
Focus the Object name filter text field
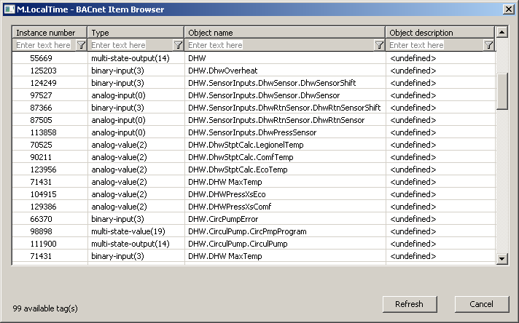(x=280, y=45)
